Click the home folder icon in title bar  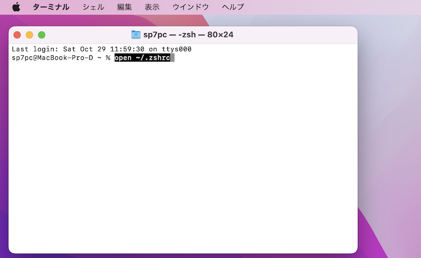tap(136, 35)
